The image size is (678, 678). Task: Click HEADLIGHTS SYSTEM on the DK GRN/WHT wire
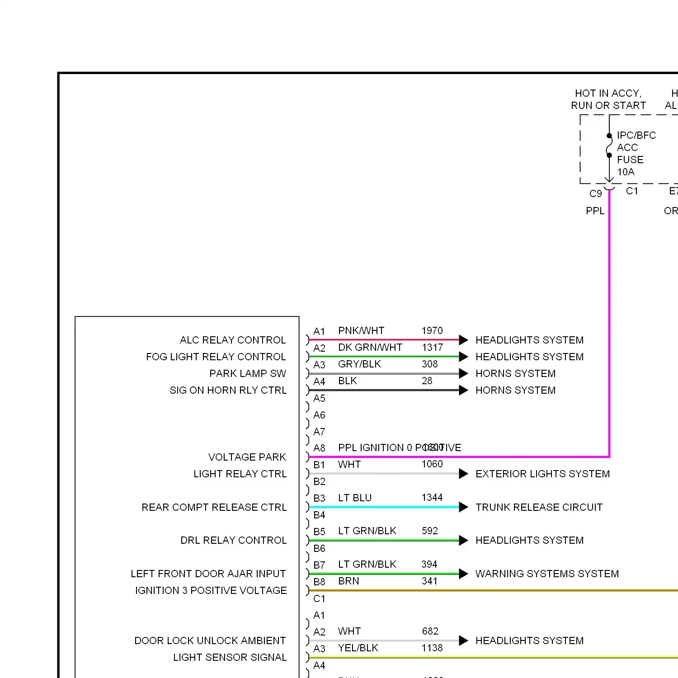(530, 357)
